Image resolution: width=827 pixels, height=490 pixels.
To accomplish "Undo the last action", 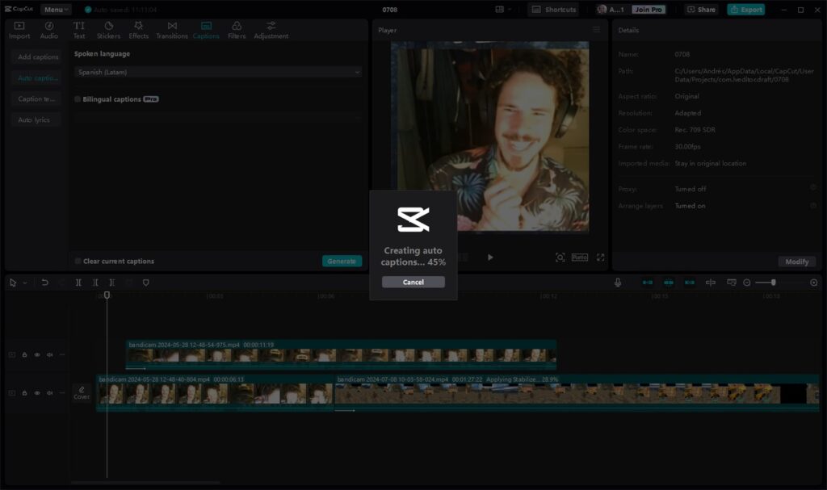I will point(45,283).
